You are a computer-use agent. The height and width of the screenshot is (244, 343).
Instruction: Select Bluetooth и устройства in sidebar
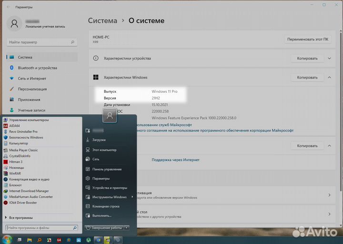point(42,68)
